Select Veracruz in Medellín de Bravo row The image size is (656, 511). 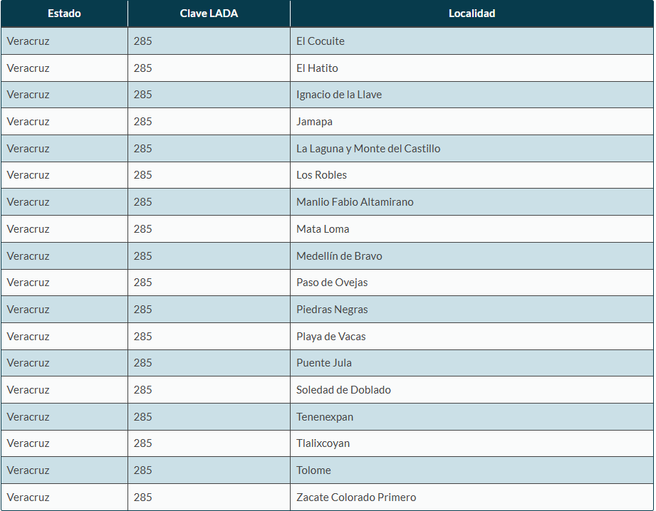(64, 256)
